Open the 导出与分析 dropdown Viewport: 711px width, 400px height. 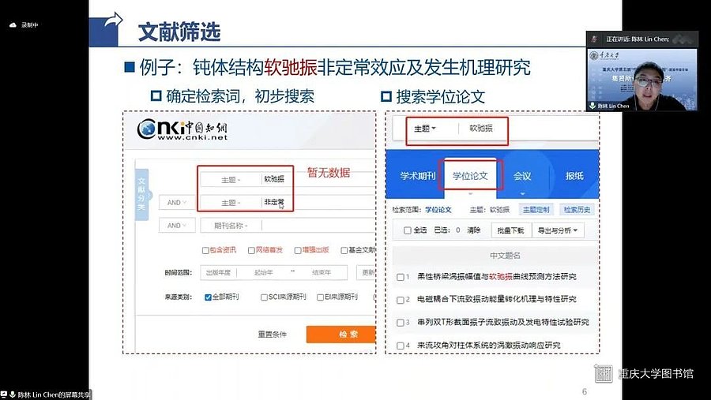pos(558,230)
